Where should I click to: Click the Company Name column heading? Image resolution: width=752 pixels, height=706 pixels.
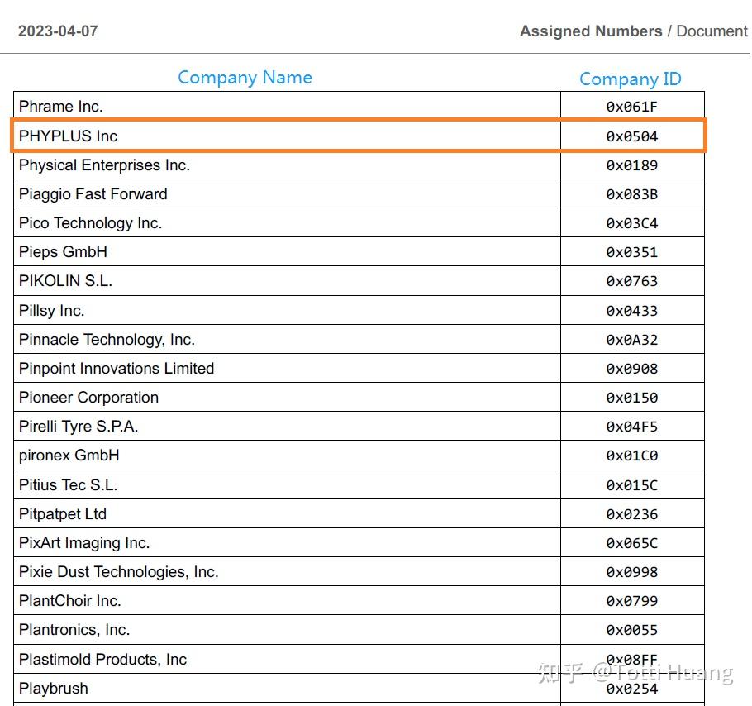click(245, 78)
